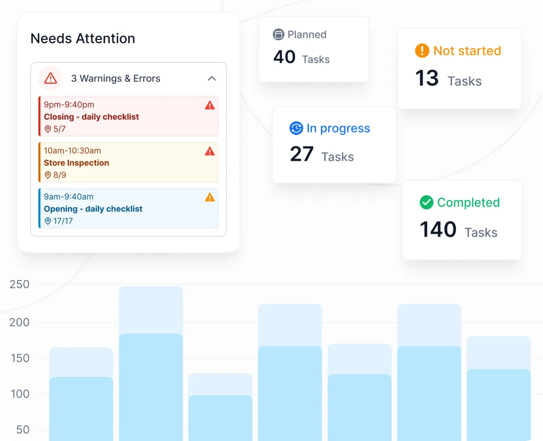Click the blue In progress clock icon
Image resolution: width=543 pixels, height=441 pixels.
(295, 128)
